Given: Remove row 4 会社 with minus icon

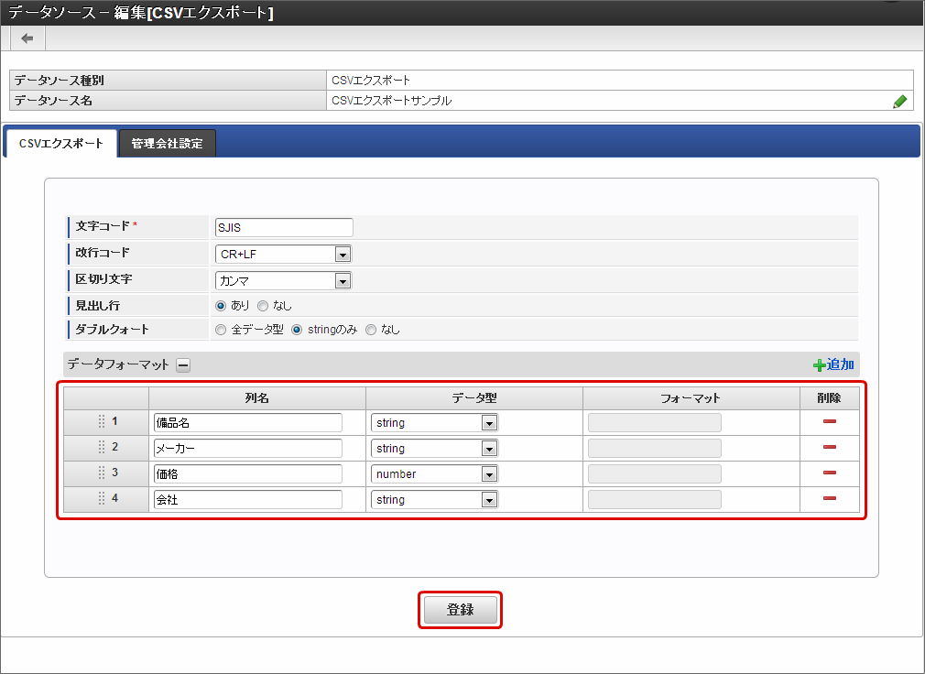Looking at the screenshot, I should pos(829,498).
